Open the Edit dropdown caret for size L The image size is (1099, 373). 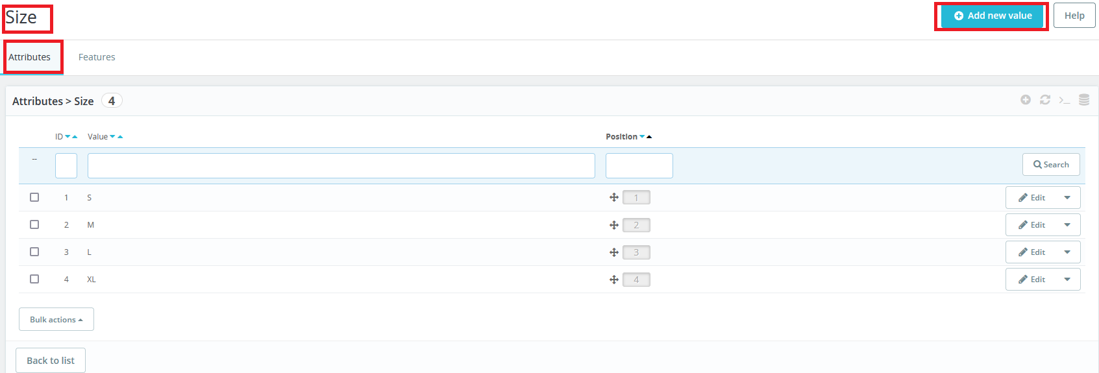[x=1067, y=252]
